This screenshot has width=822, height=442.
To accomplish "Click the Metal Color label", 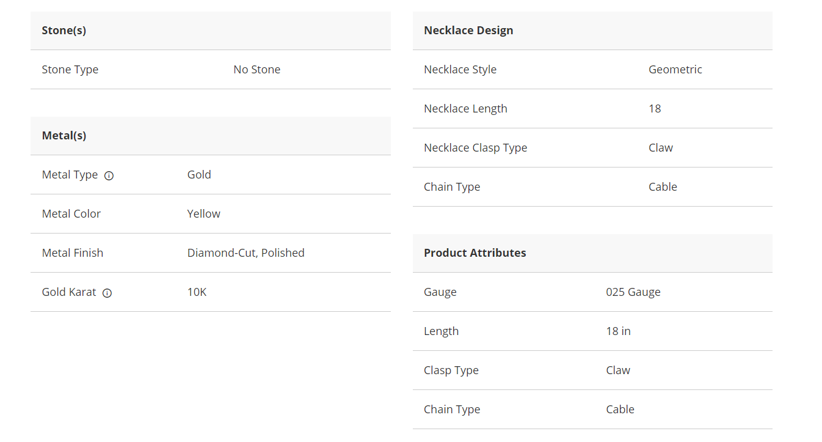I will pyautogui.click(x=71, y=214).
